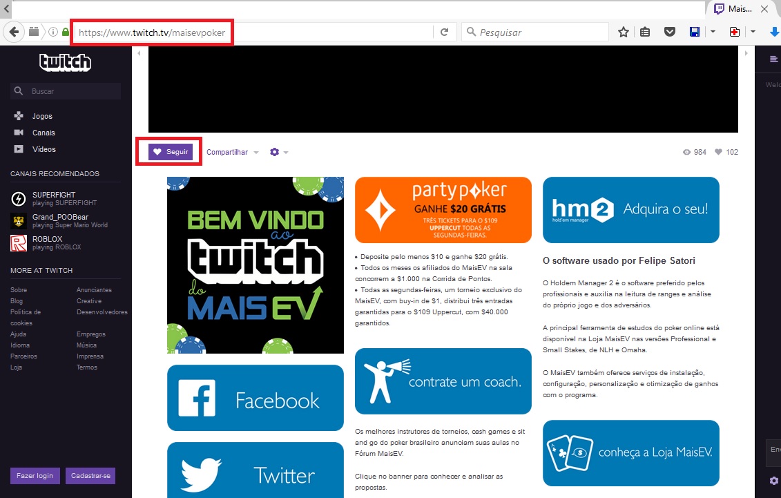Open the Ajuda footer link
Image resolution: width=781 pixels, height=498 pixels.
[19, 334]
